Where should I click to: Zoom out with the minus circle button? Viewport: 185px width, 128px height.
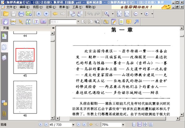coord(136,14)
